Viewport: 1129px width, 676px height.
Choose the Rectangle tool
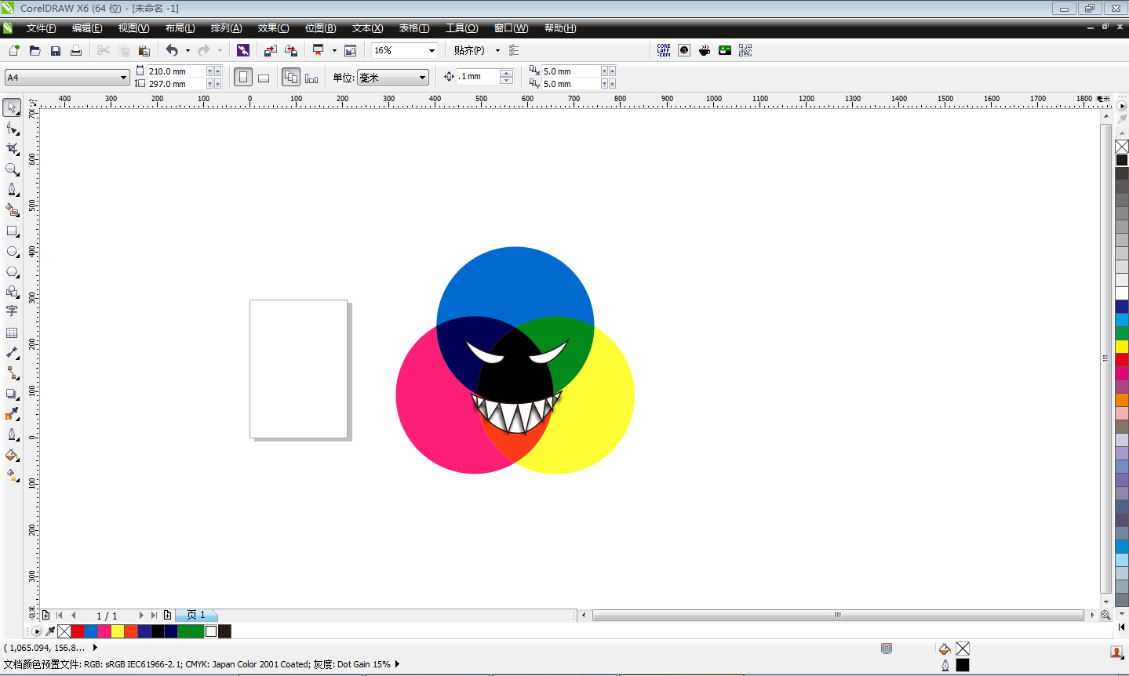click(x=12, y=231)
